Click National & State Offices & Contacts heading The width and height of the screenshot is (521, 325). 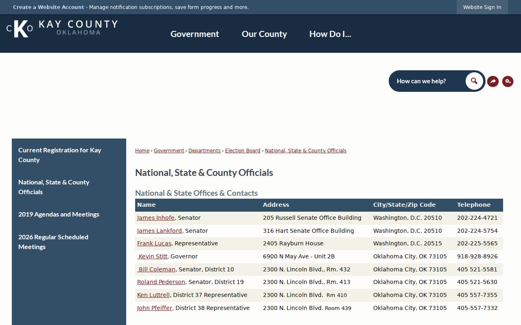coord(196,193)
